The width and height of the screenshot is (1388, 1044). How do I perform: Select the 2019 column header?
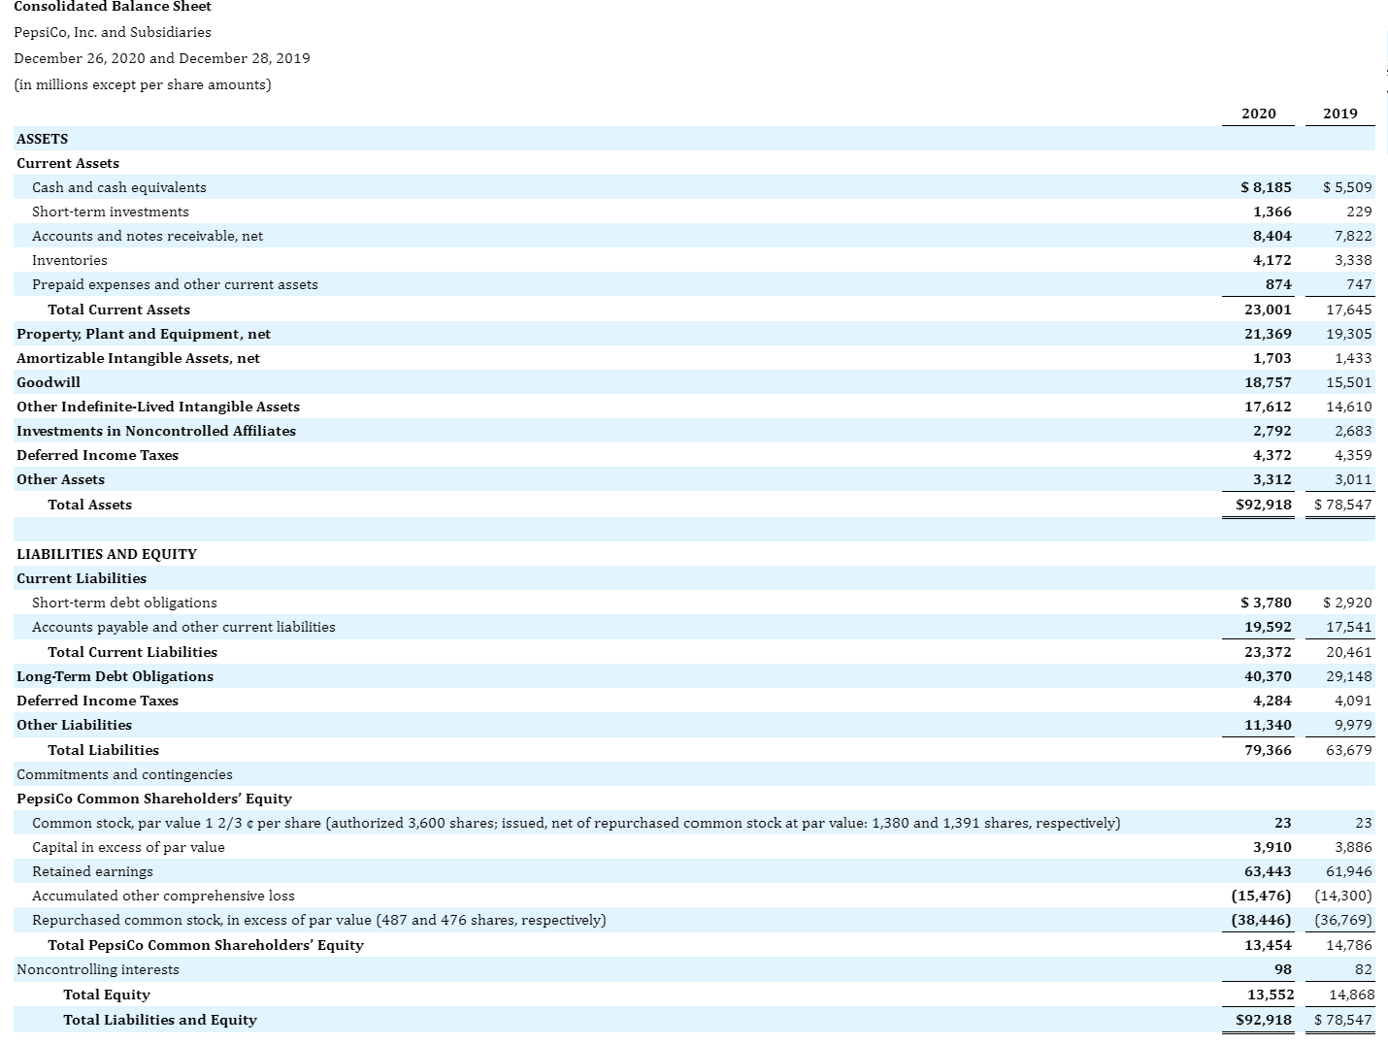pyautogui.click(x=1340, y=114)
